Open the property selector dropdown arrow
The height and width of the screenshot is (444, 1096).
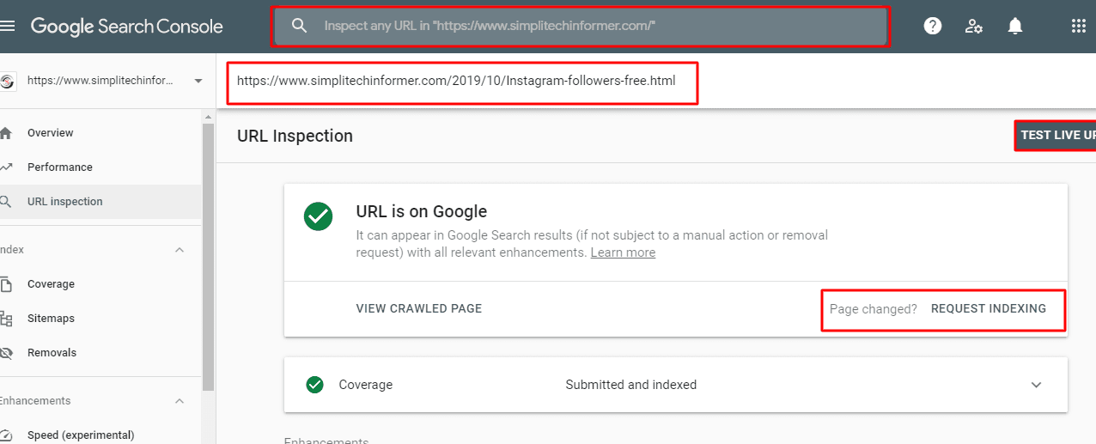pyautogui.click(x=198, y=81)
